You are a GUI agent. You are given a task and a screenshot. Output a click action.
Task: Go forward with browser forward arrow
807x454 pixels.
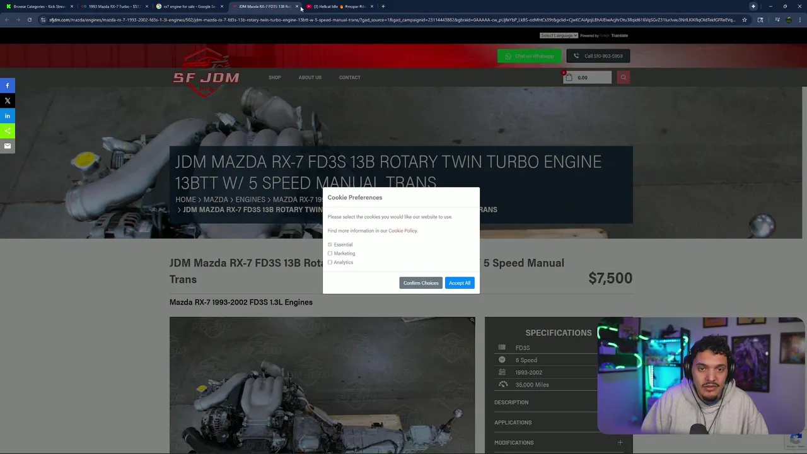[18, 20]
